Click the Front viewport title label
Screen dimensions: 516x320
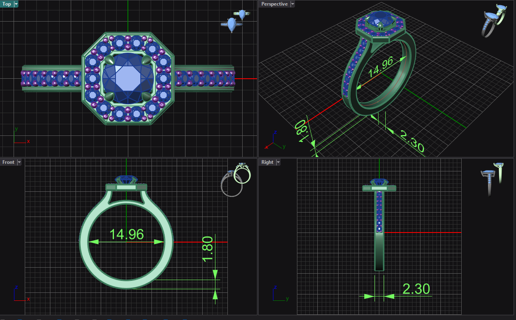[8, 162]
